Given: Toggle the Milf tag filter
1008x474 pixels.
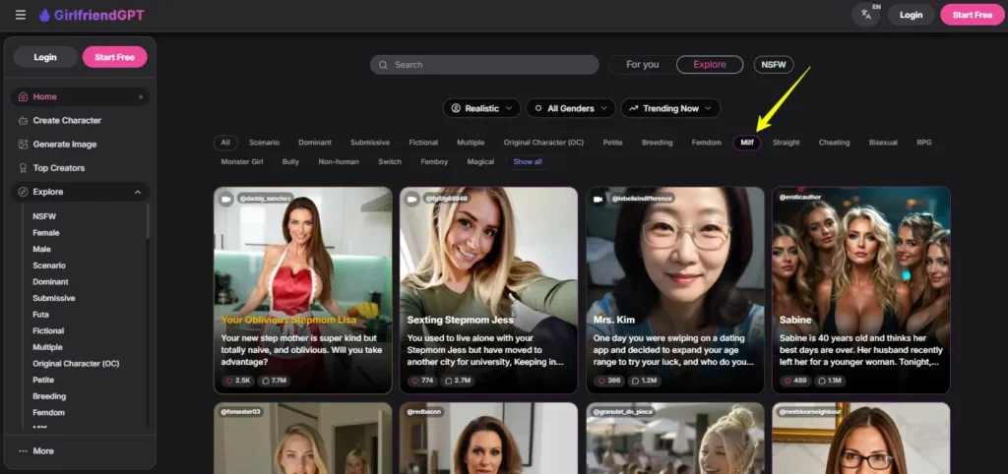Looking at the screenshot, I should (747, 143).
